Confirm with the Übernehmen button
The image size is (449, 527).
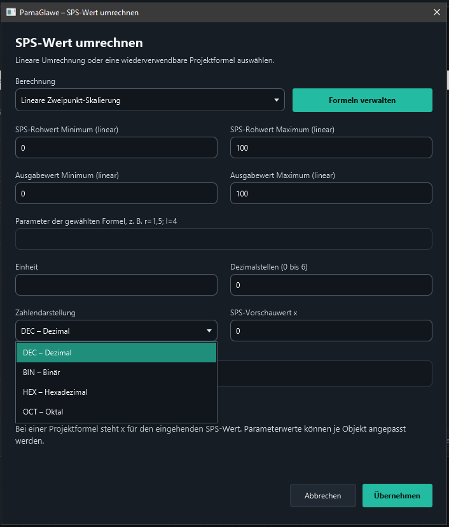(x=397, y=495)
